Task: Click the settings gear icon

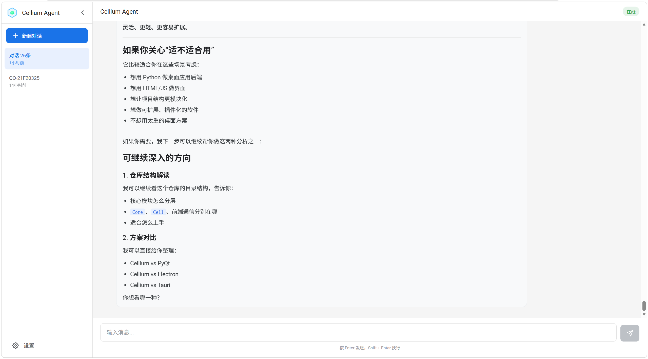Action: pos(15,346)
